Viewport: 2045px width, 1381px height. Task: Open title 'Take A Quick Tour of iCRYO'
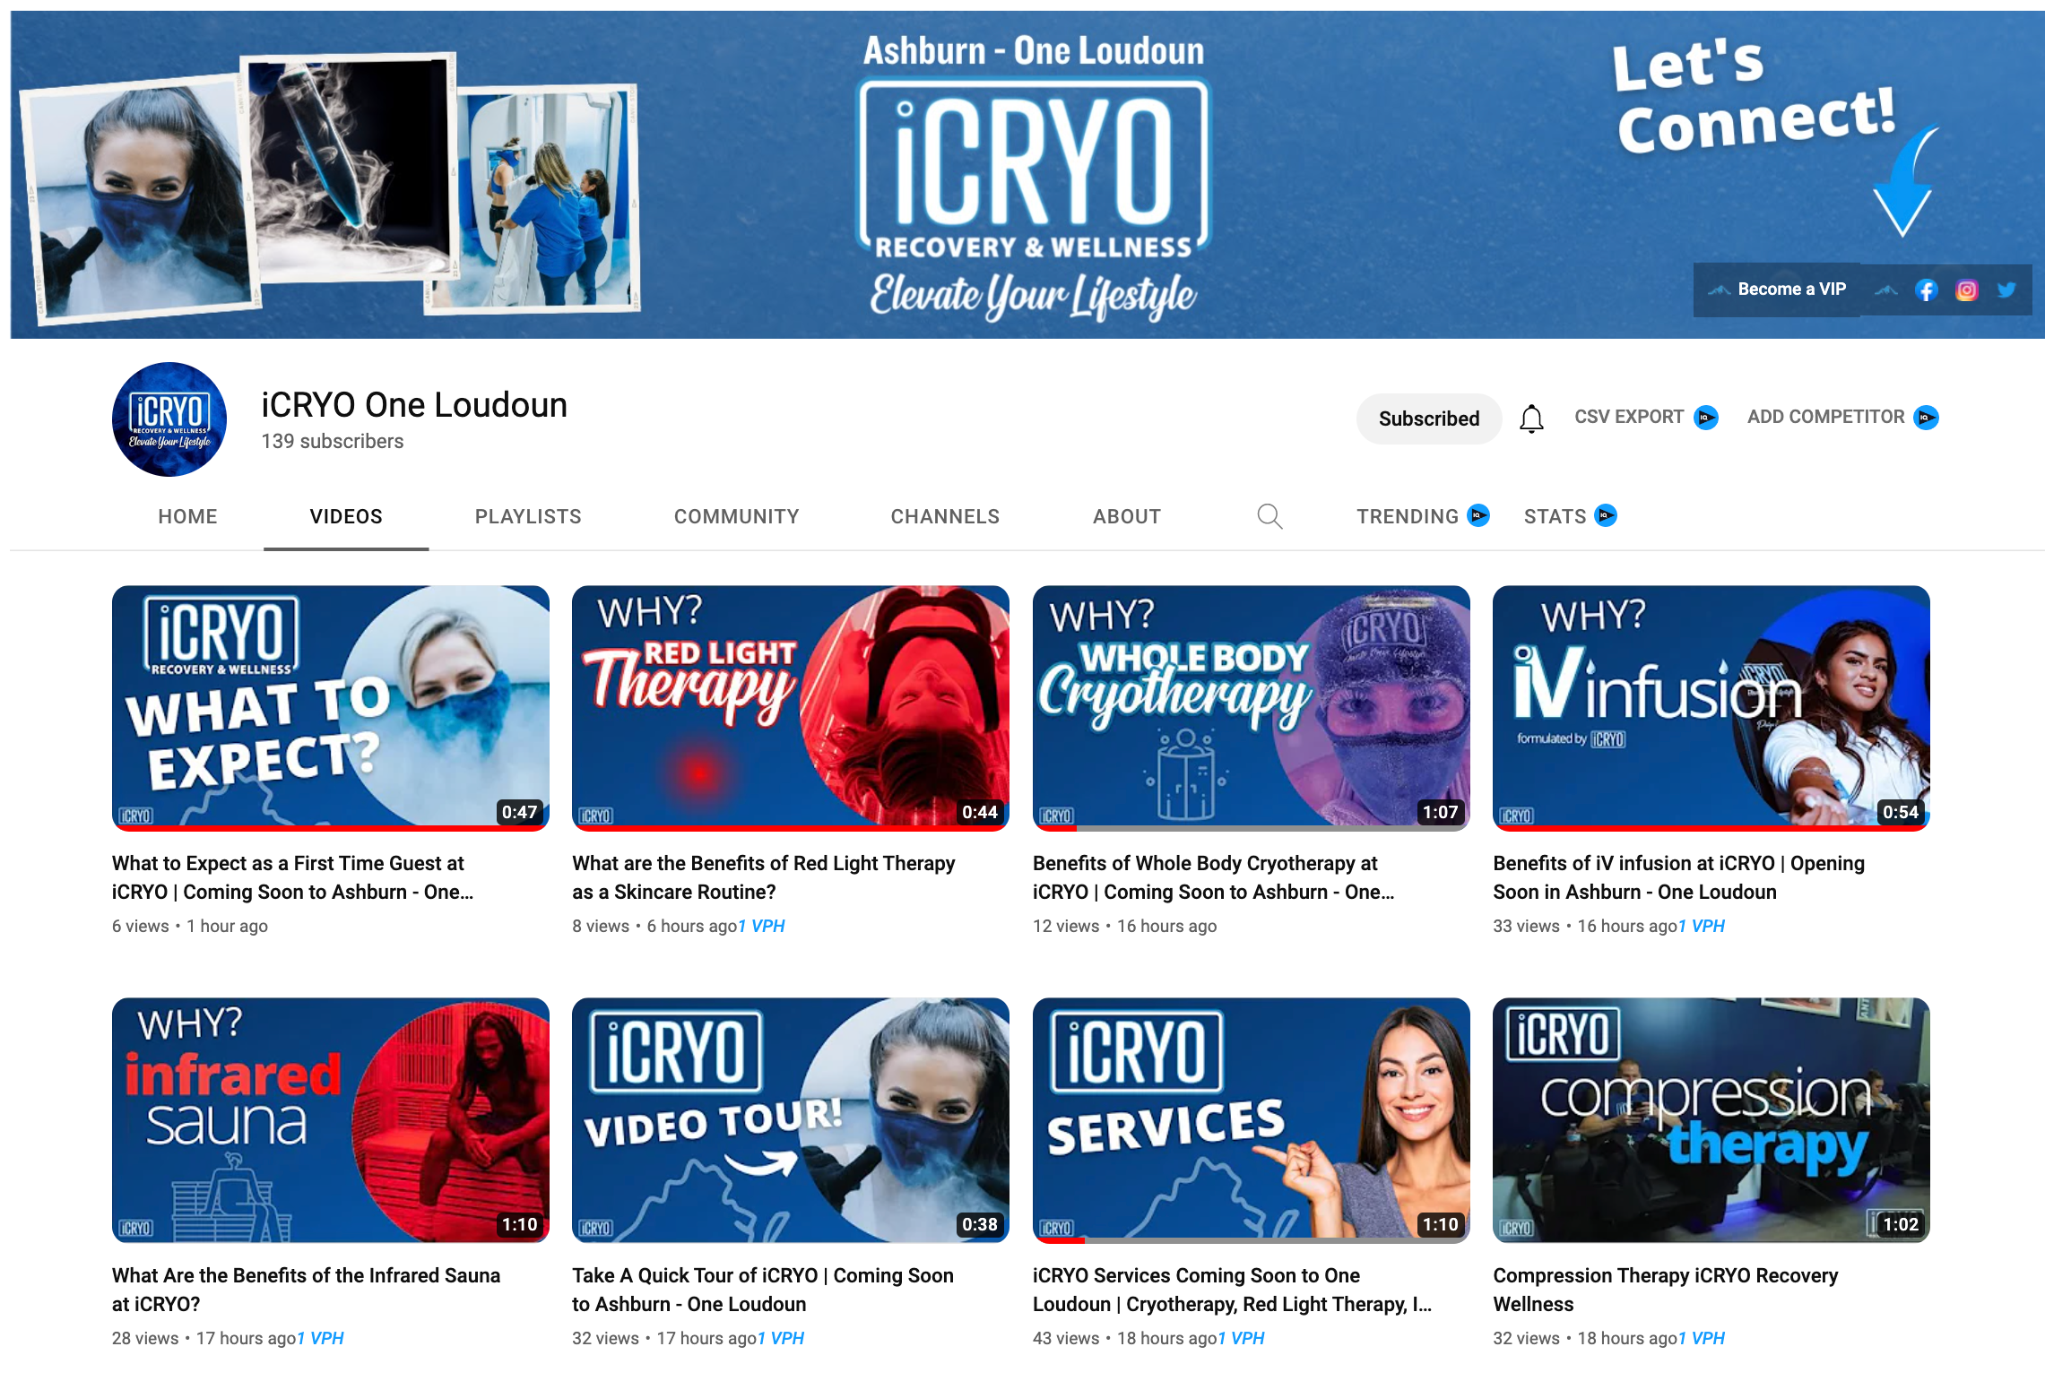763,1290
